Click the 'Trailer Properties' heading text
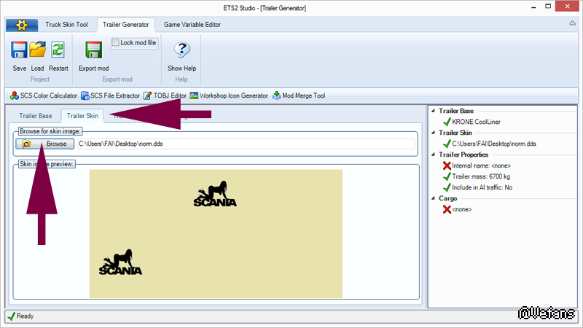Image resolution: width=583 pixels, height=328 pixels. 463,155
